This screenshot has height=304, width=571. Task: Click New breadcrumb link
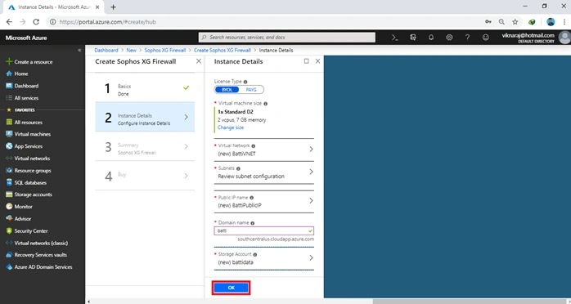pyautogui.click(x=131, y=50)
